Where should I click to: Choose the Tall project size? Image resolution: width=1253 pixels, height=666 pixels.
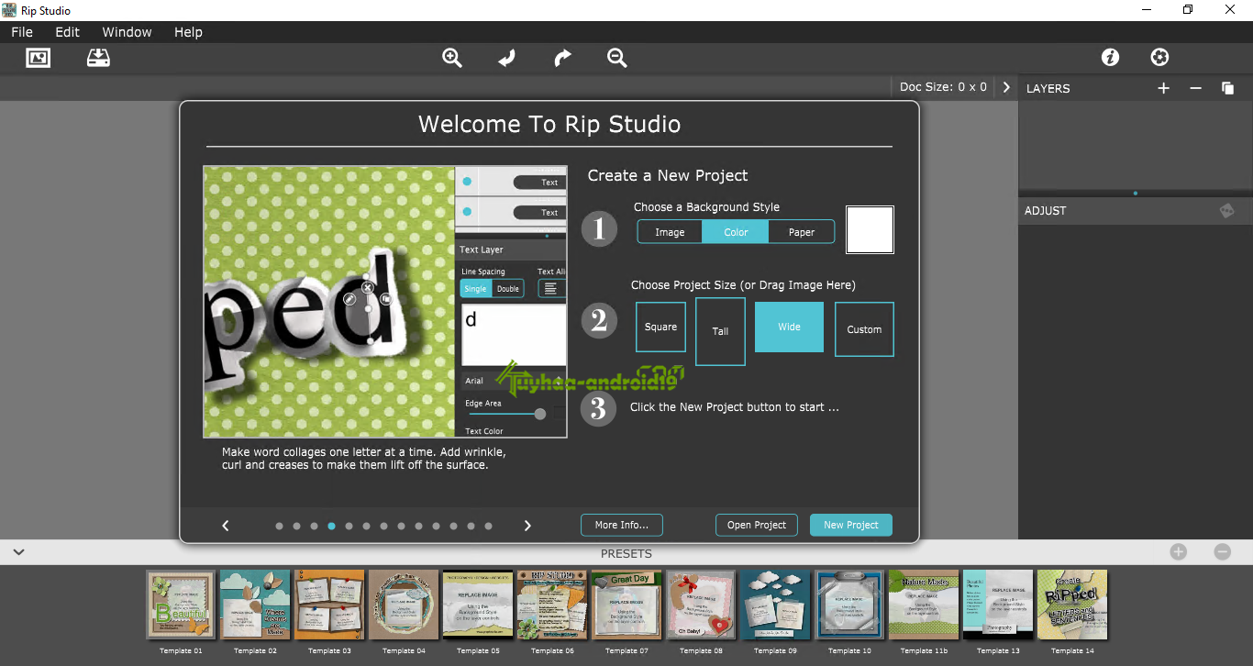720,331
